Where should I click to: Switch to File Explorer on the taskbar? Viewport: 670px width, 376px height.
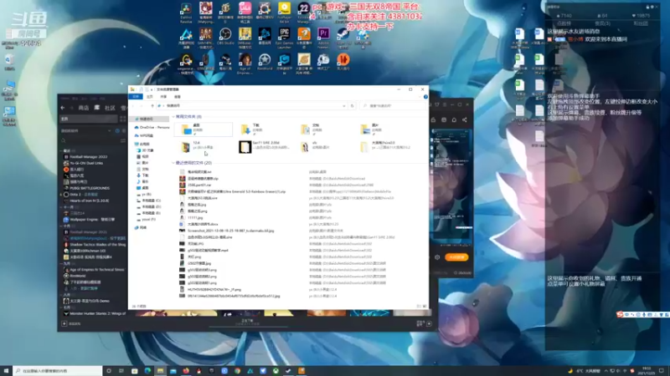160,371
